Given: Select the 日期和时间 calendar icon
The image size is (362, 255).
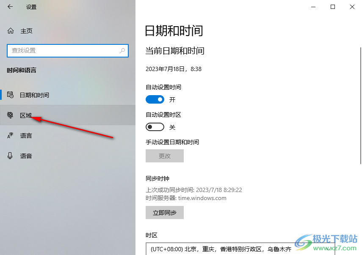Looking at the screenshot, I should (10, 95).
